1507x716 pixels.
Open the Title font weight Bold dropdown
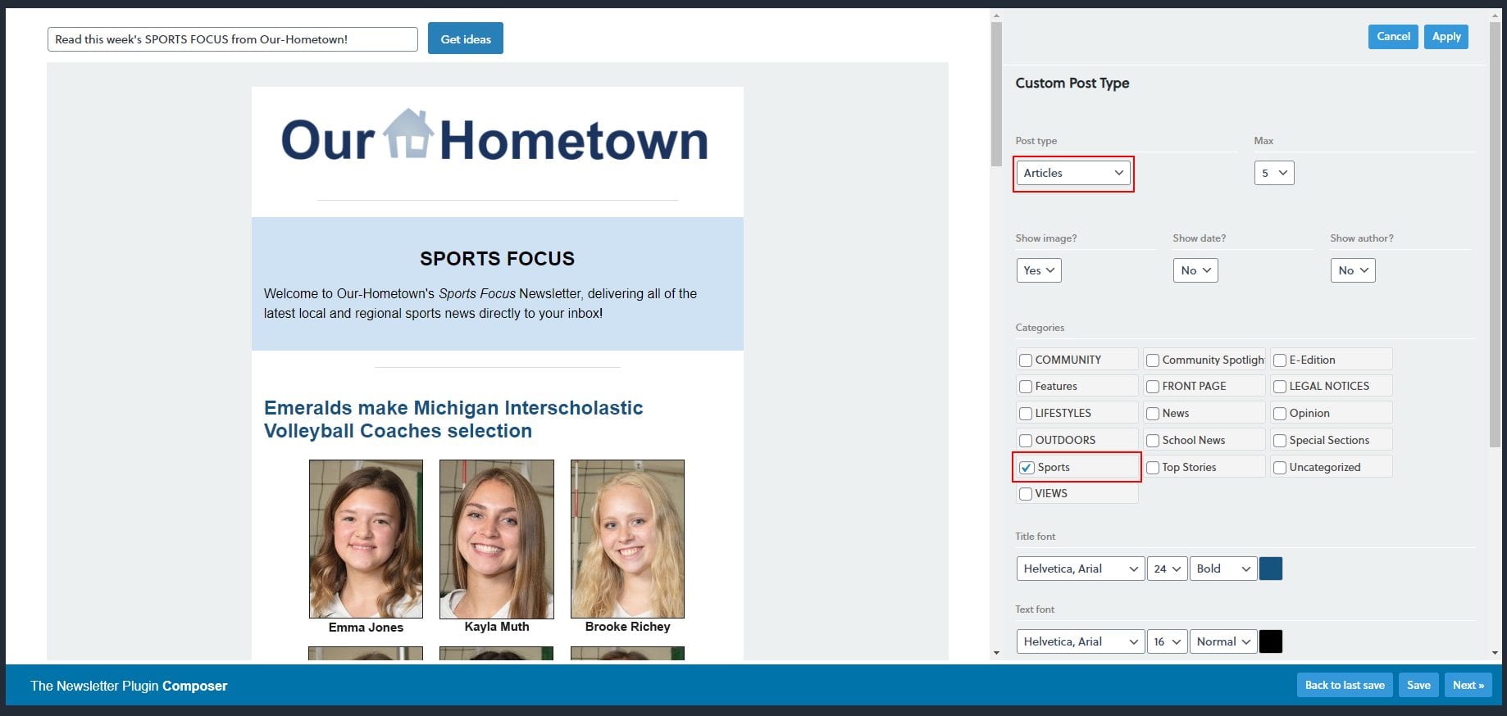[x=1223, y=569]
